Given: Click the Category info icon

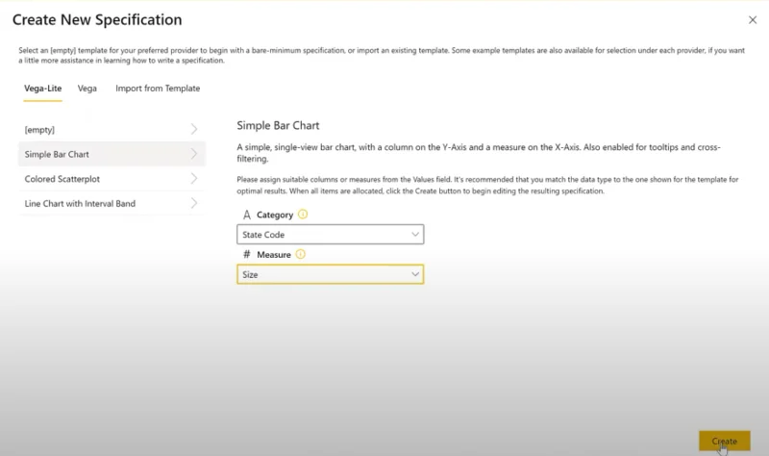Looking at the screenshot, I should (303, 214).
